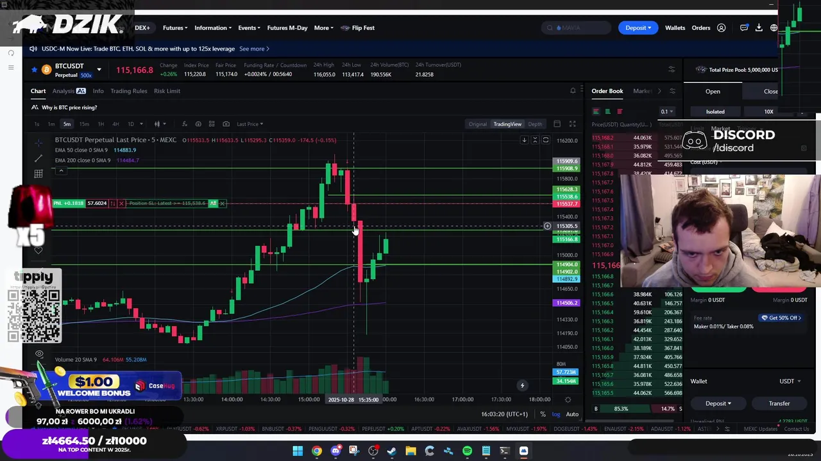Open the user account profile icon
Viewport: 821px width, 461px height.
[721, 28]
